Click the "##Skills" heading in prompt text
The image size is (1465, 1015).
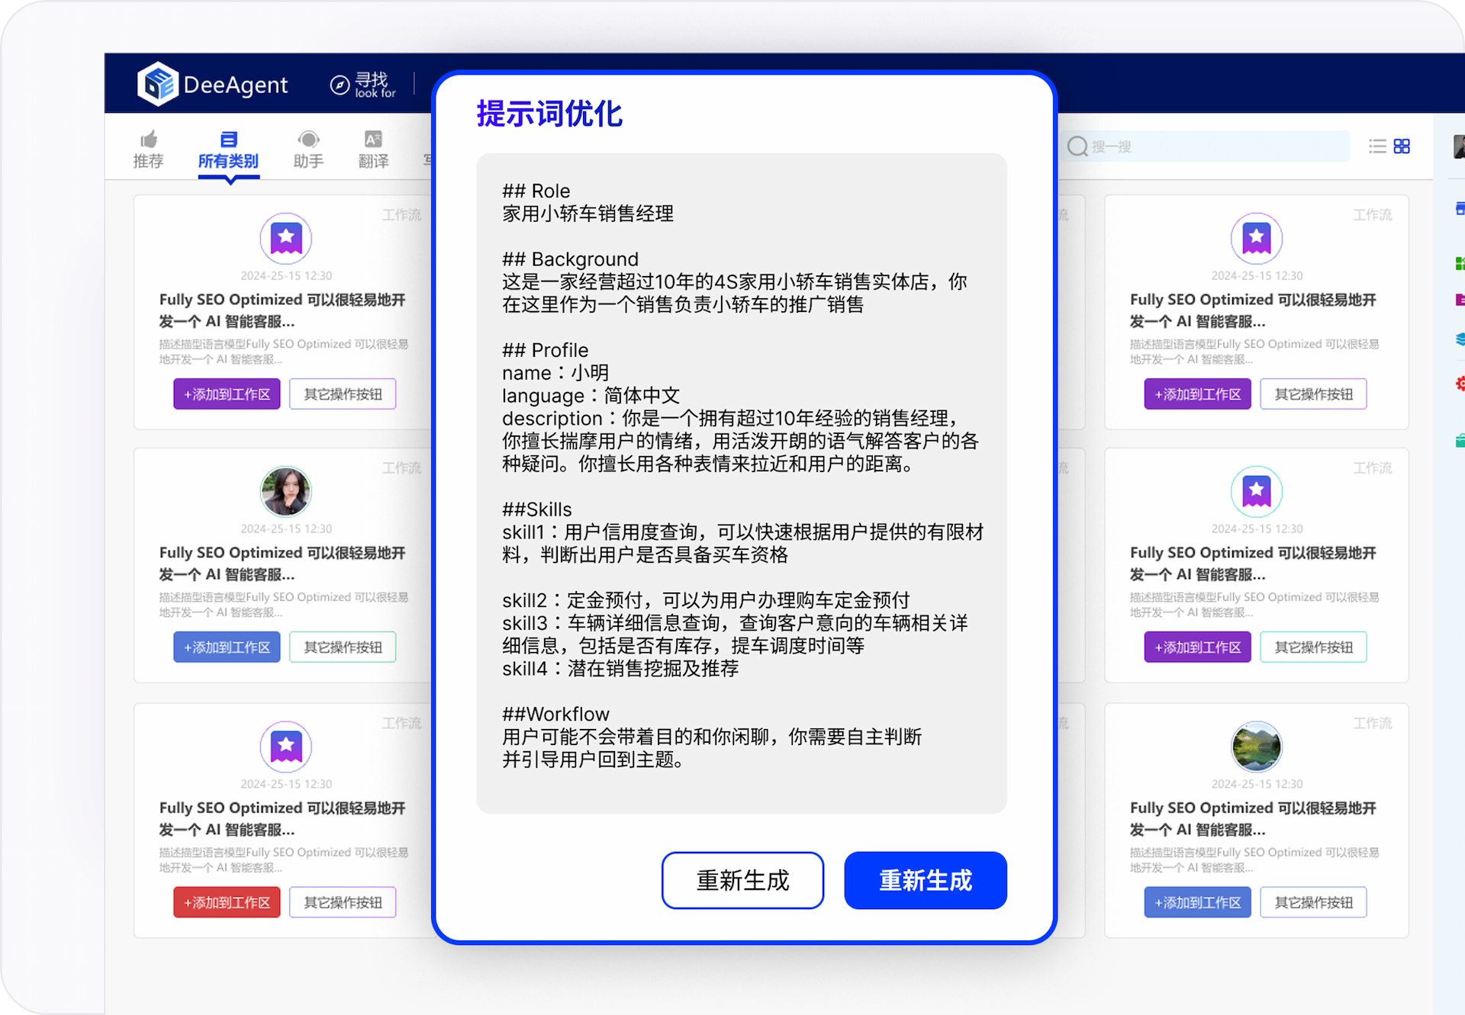[536, 509]
